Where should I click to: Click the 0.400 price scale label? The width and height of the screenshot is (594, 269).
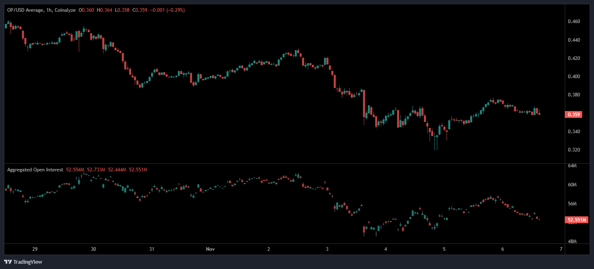tap(574, 77)
